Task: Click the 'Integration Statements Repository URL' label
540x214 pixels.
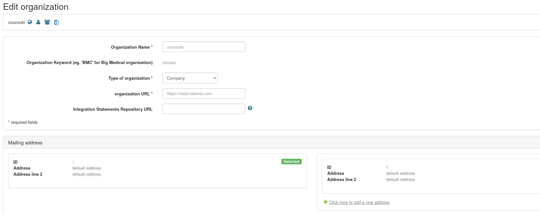Action: (x=113, y=109)
